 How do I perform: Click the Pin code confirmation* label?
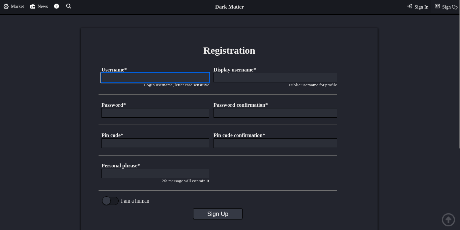point(239,135)
